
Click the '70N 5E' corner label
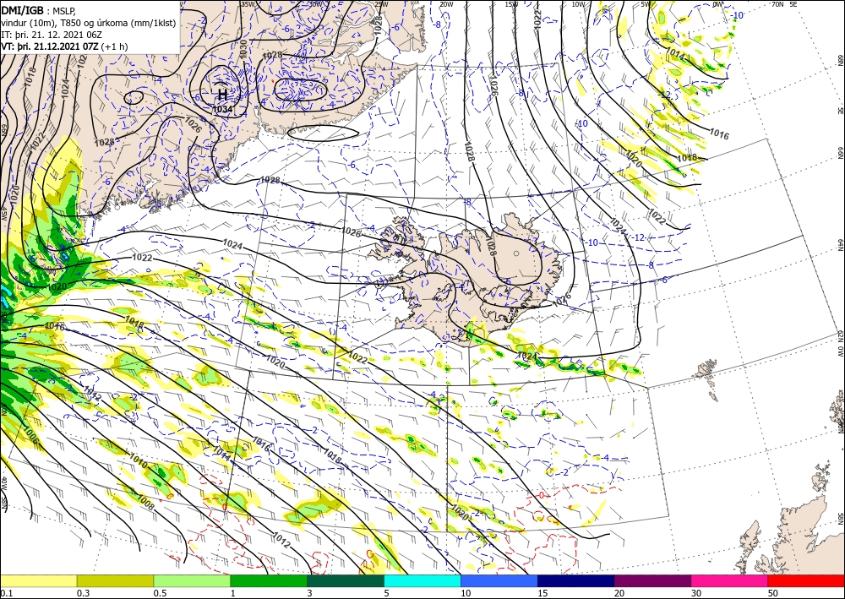click(784, 4)
